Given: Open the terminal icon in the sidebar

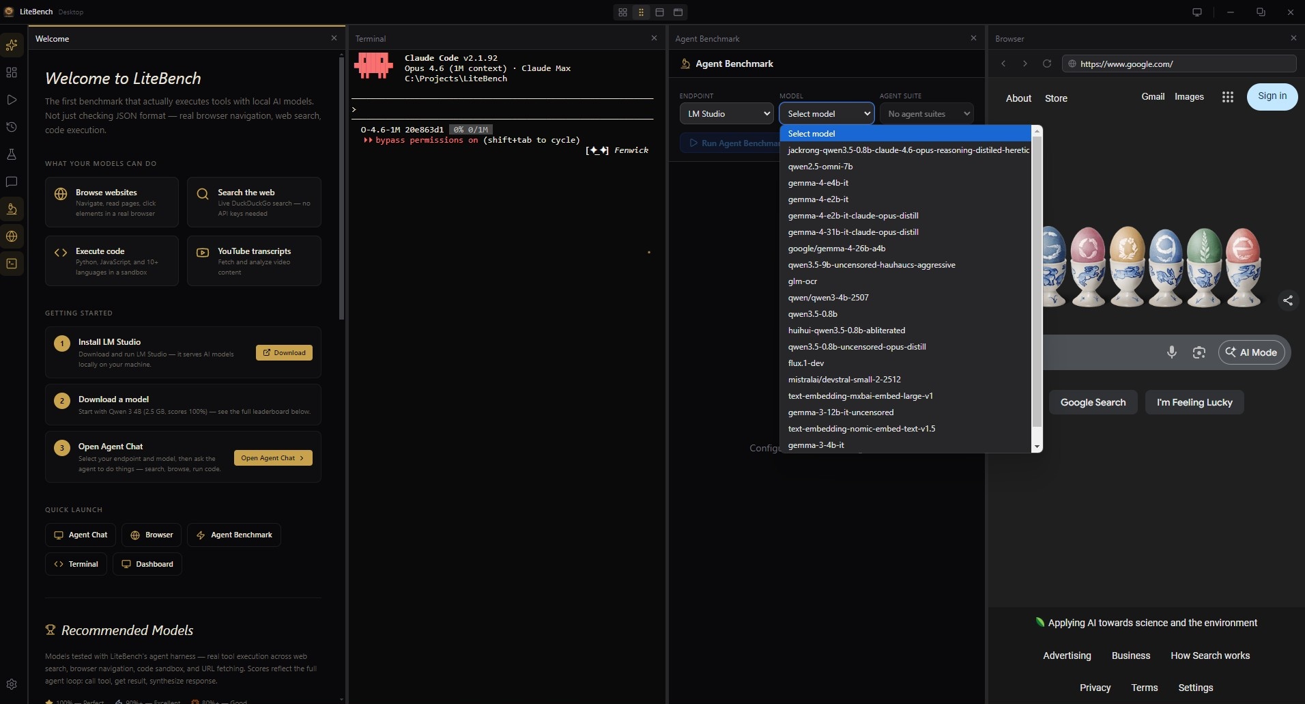Looking at the screenshot, I should (12, 264).
